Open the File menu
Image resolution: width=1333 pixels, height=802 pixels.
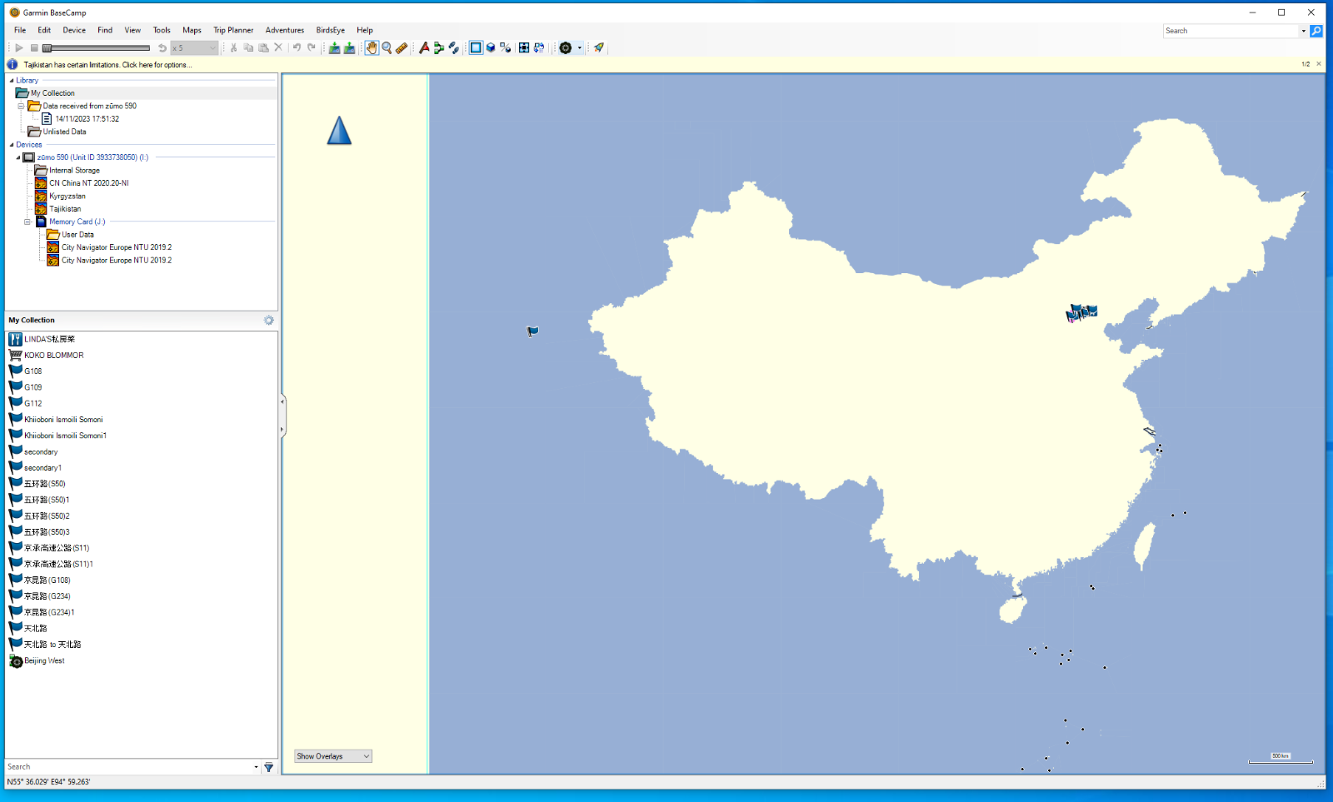(x=20, y=30)
